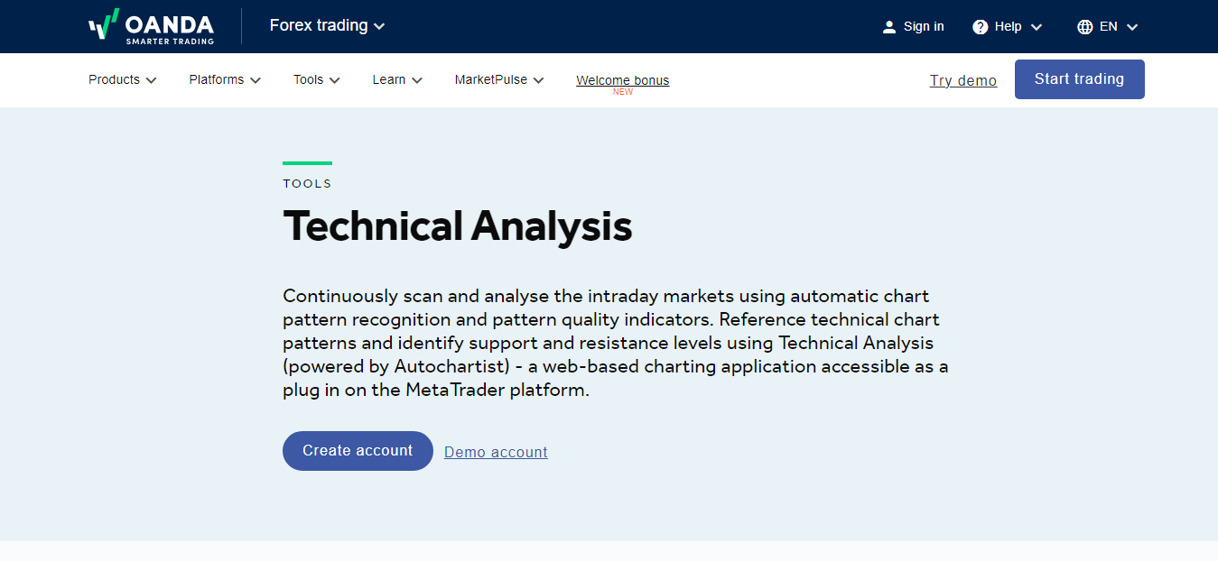
Task: Expand the Help menu chevron
Action: (1036, 27)
